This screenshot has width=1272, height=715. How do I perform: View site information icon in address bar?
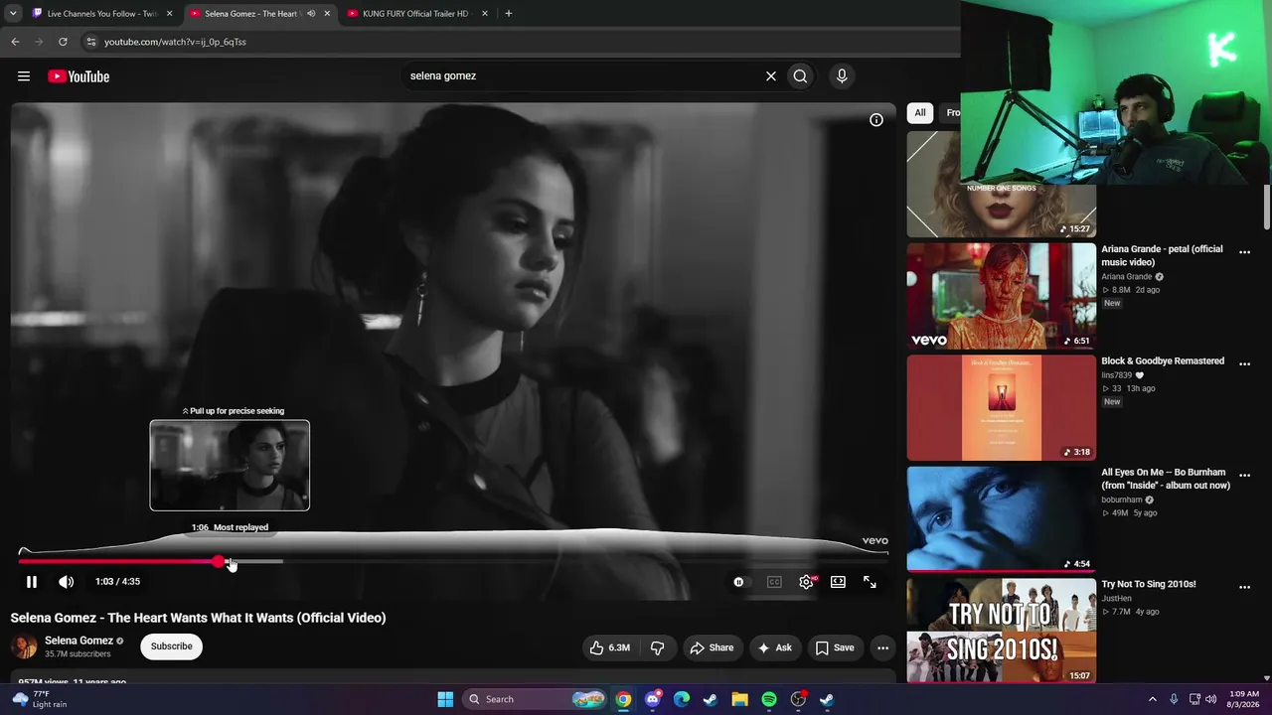pos(90,42)
